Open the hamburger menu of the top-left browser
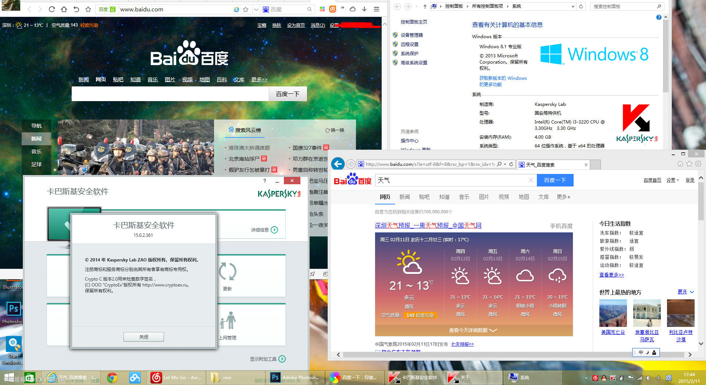The height and width of the screenshot is (385, 706). (x=377, y=9)
